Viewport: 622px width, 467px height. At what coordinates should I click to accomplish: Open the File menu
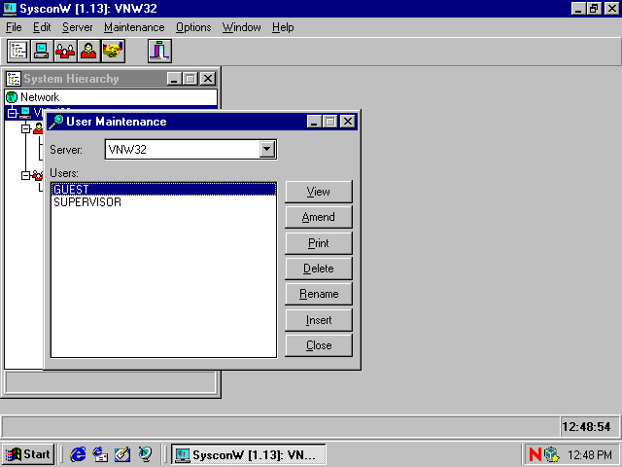(x=14, y=27)
